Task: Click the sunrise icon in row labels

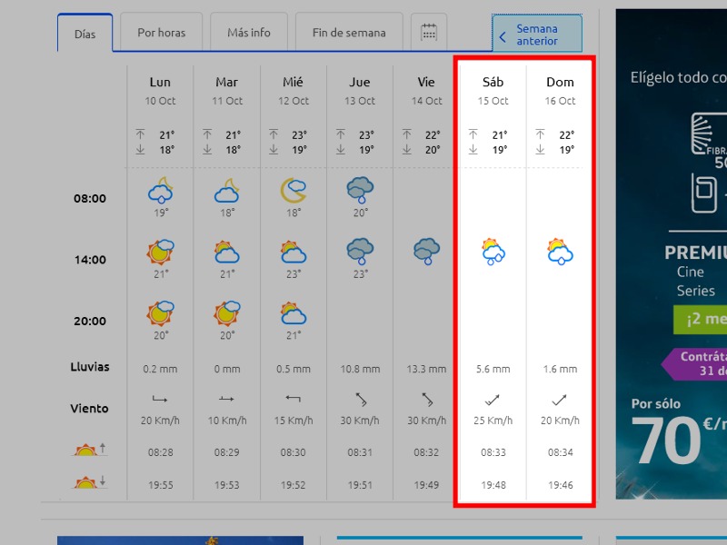Action: (x=90, y=451)
